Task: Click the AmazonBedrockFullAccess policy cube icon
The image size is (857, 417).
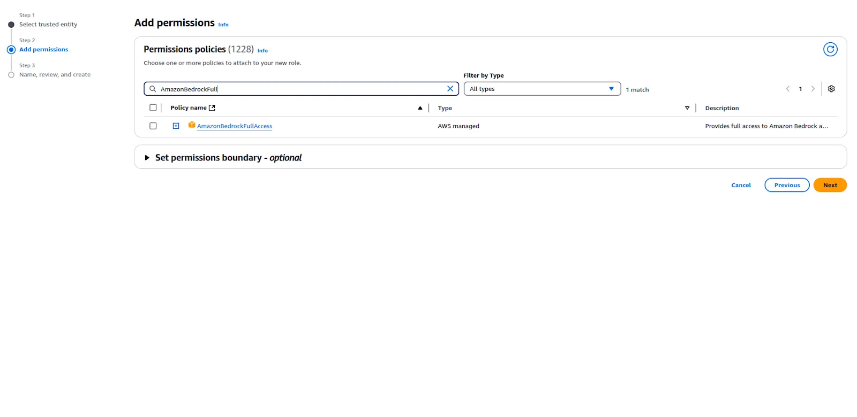Action: [192, 125]
